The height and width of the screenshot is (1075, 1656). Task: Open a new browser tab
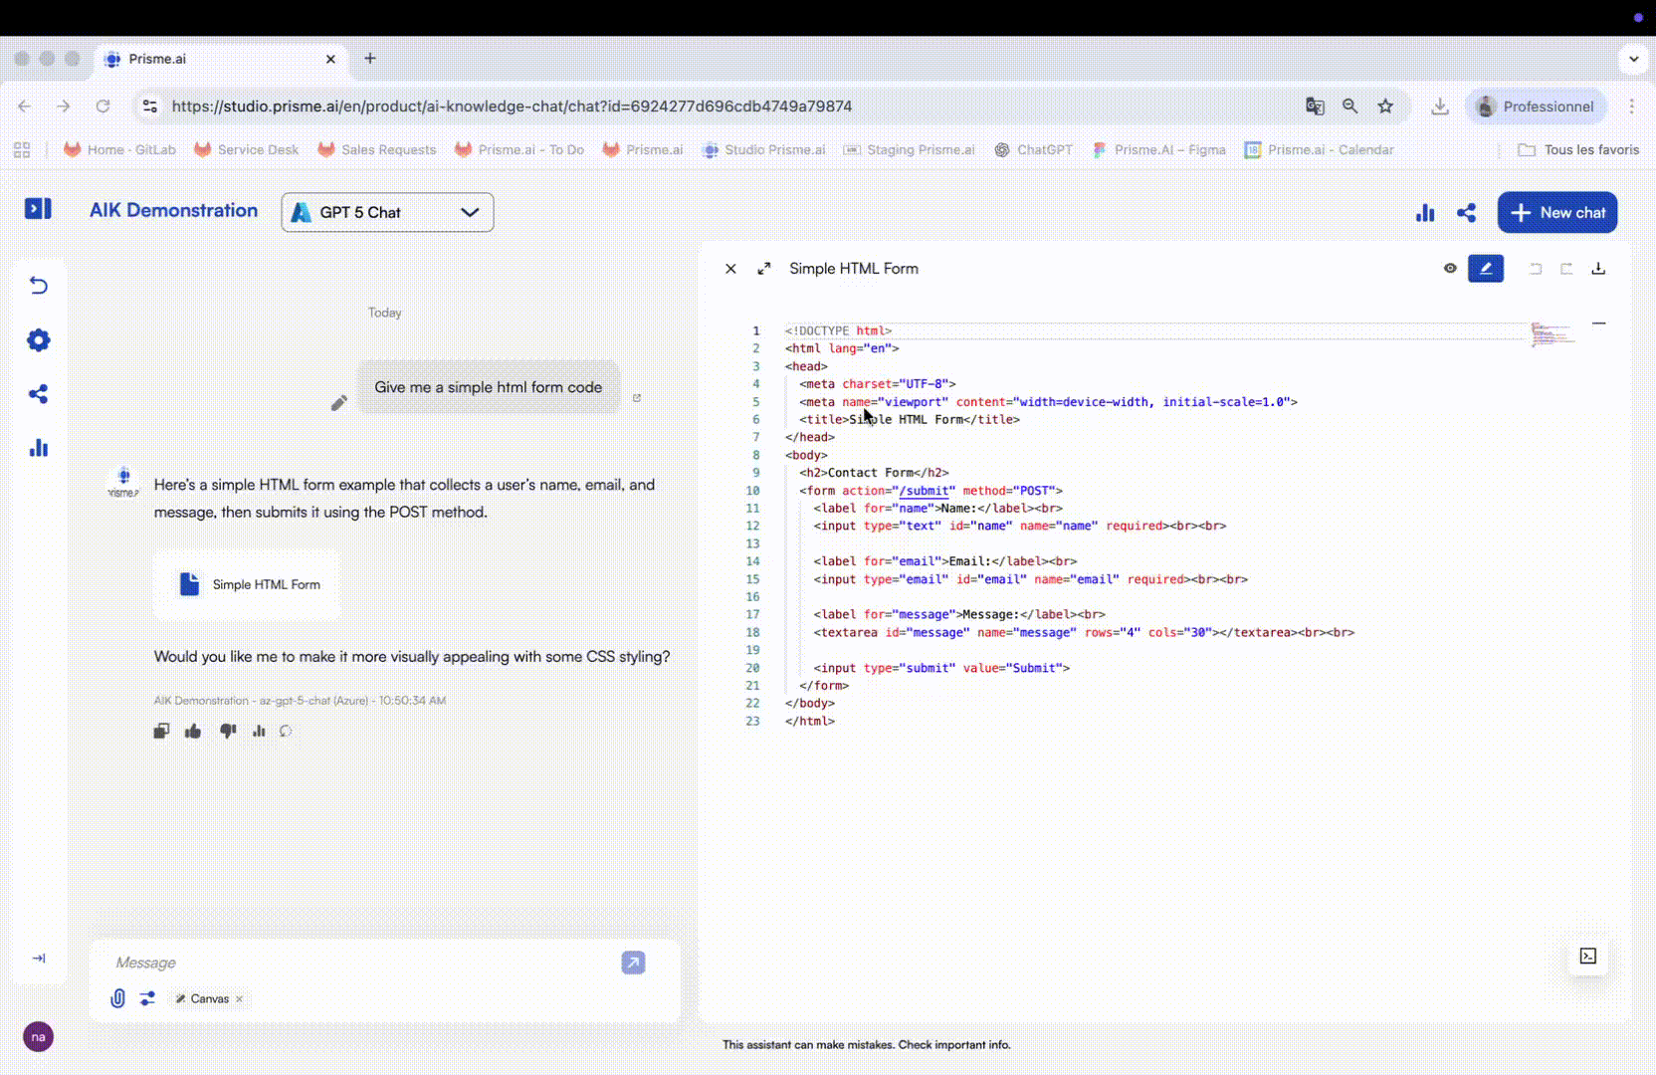pos(370,59)
